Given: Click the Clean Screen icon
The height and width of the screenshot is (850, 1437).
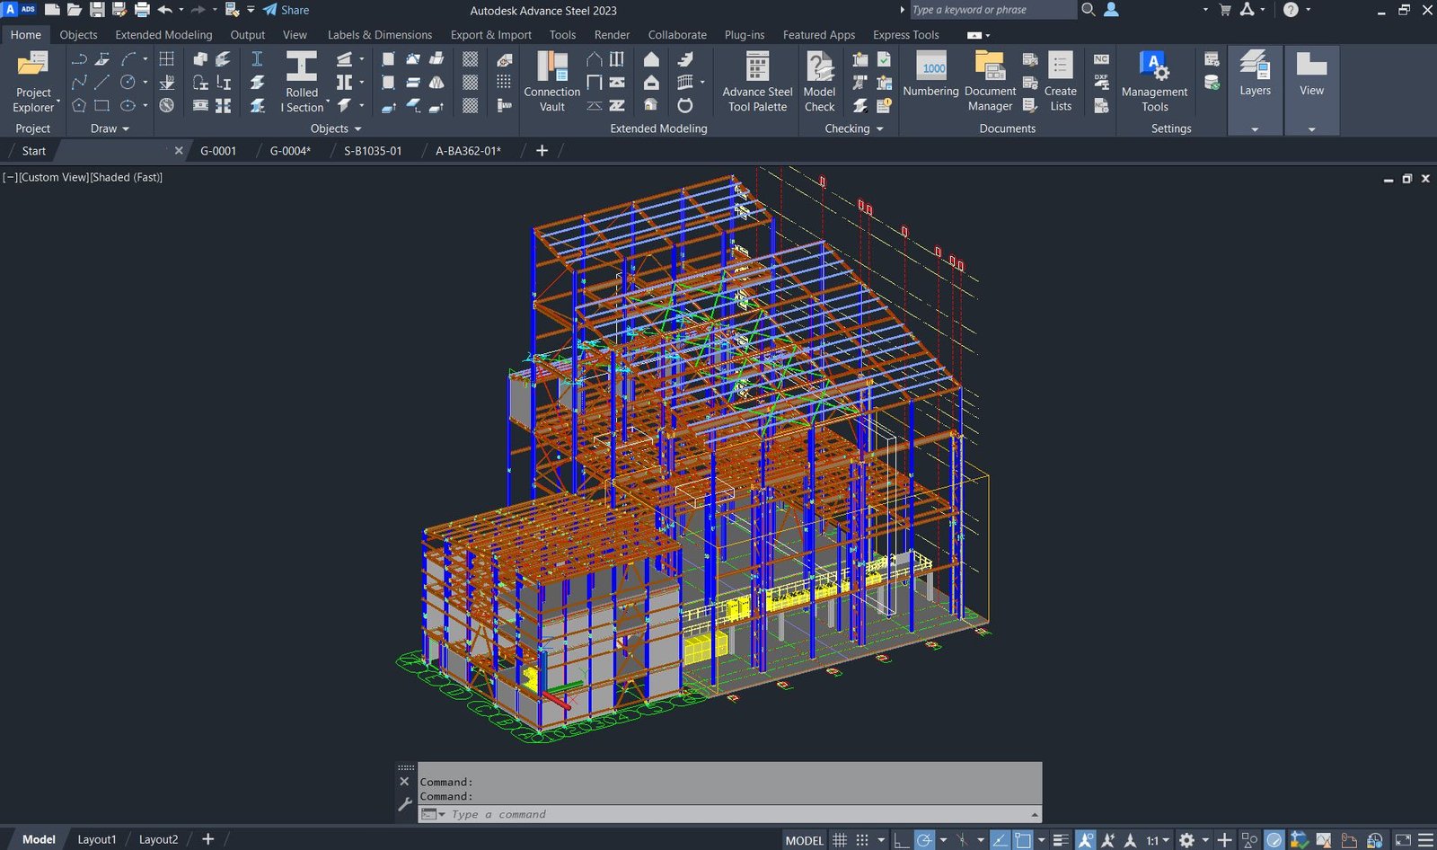Looking at the screenshot, I should pos(1403,840).
